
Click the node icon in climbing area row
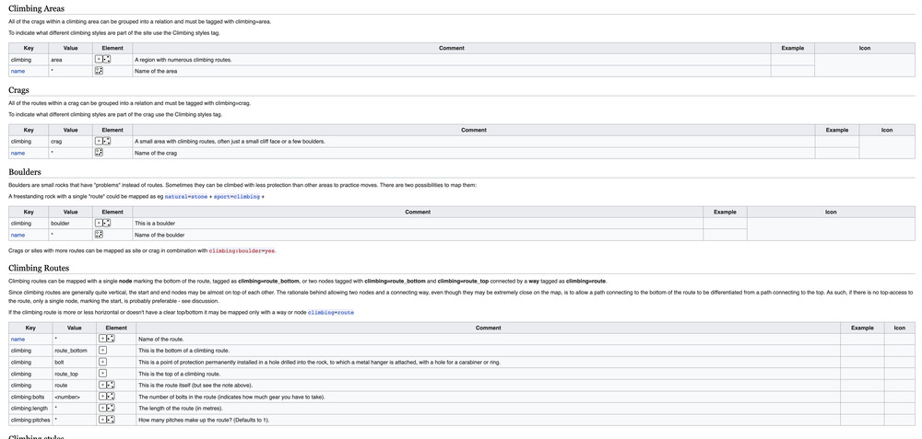click(99, 60)
